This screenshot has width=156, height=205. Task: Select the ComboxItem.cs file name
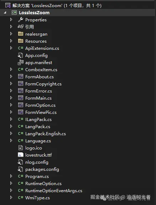pos(41,70)
